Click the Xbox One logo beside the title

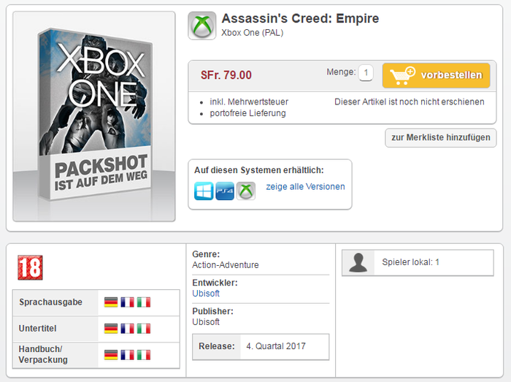[201, 26]
